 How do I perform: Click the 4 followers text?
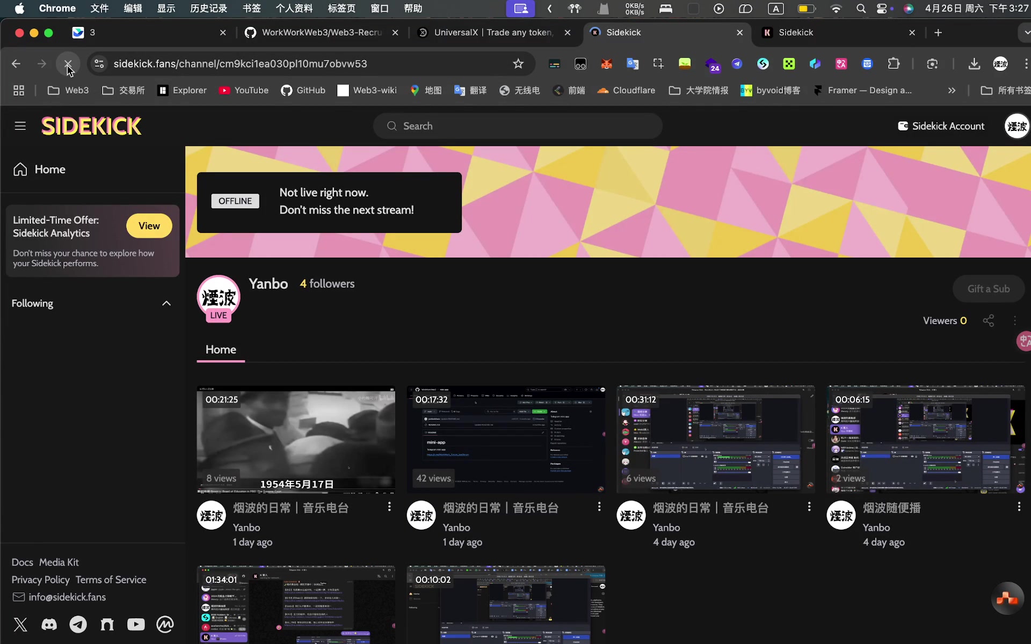pos(327,284)
